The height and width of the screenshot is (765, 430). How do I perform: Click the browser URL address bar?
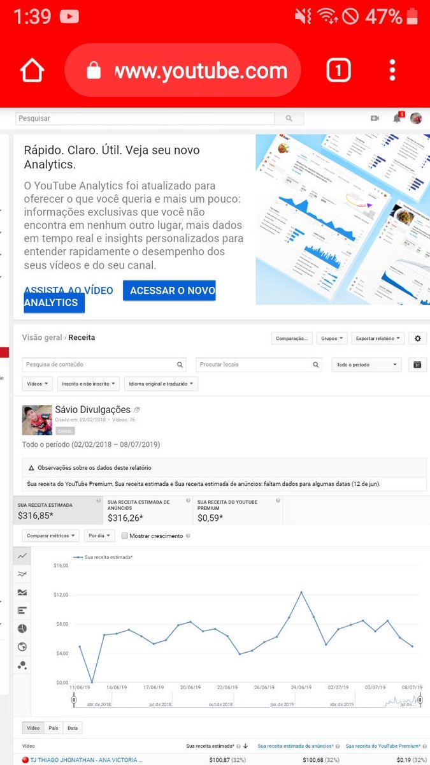pyautogui.click(x=183, y=70)
